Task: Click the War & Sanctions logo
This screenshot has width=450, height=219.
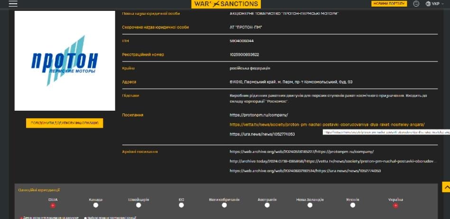Action: pos(226,4)
